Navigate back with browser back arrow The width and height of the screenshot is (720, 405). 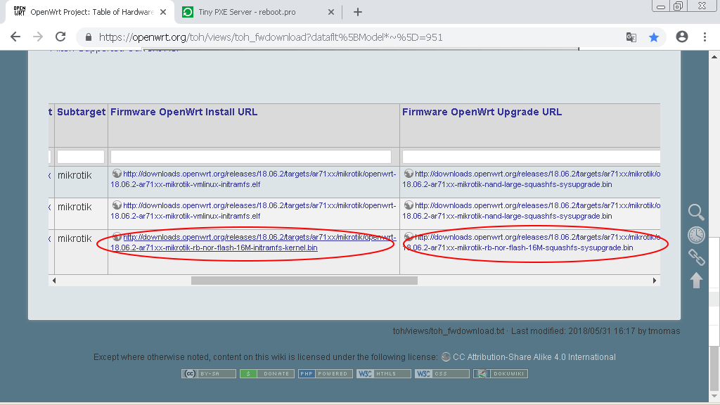point(15,37)
